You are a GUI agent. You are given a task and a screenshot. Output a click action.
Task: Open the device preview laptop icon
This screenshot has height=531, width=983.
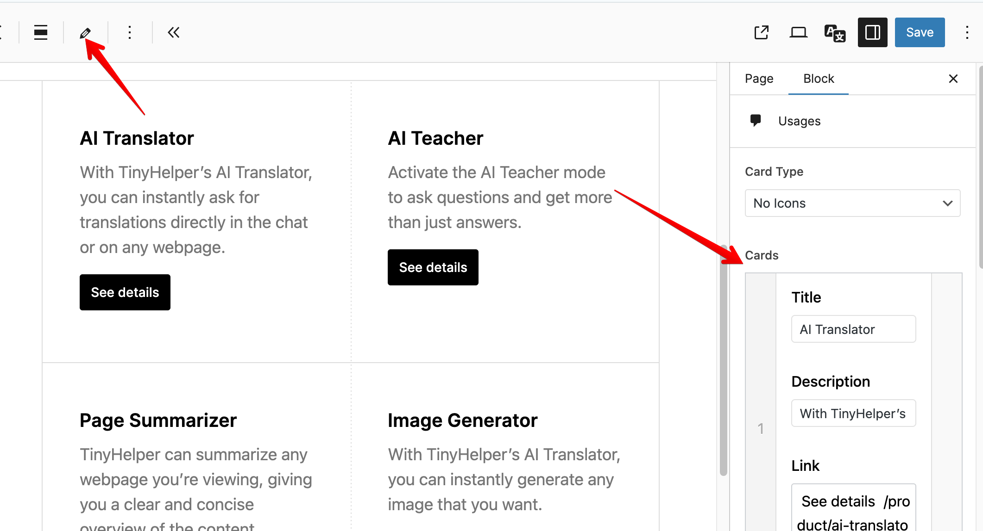pyautogui.click(x=798, y=33)
